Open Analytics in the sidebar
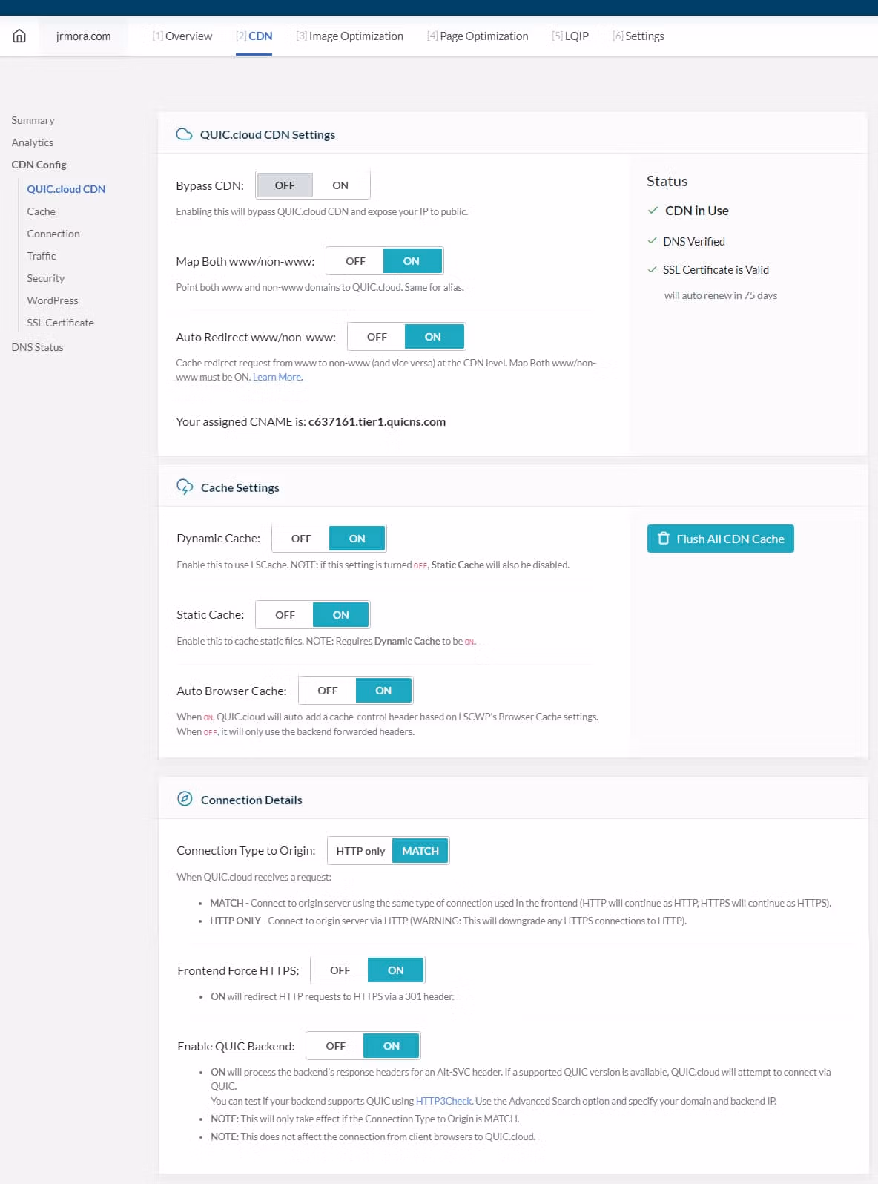Screen dimensions: 878x1184 coord(32,142)
